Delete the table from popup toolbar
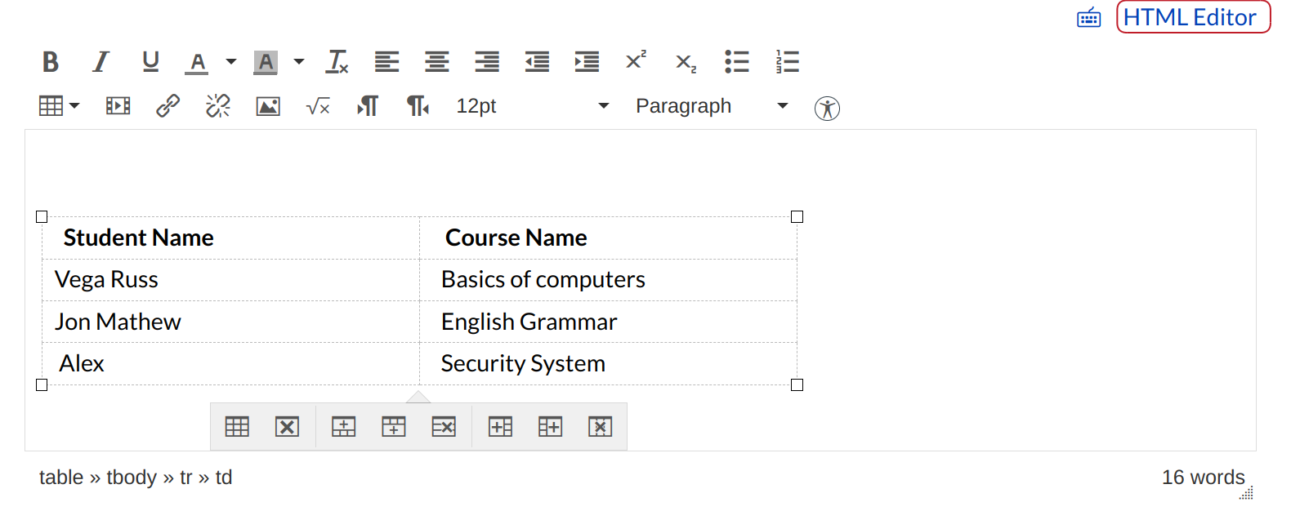This screenshot has width=1291, height=511. click(287, 427)
